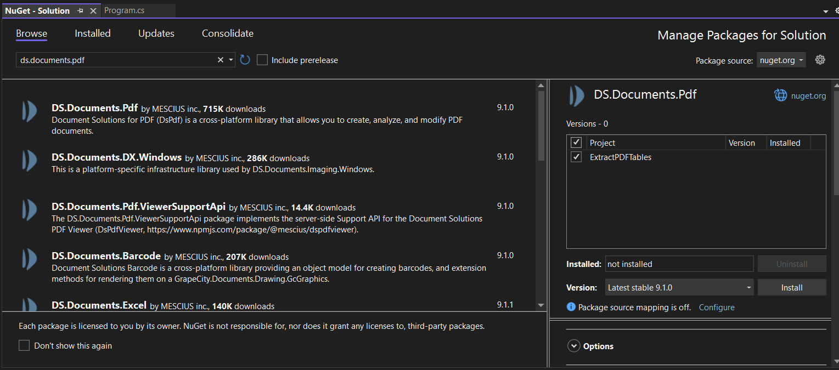Click the package logo in details pane header

coord(577,95)
